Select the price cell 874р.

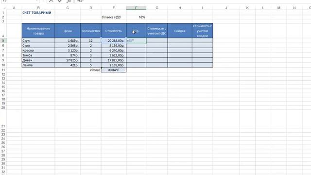click(68, 55)
